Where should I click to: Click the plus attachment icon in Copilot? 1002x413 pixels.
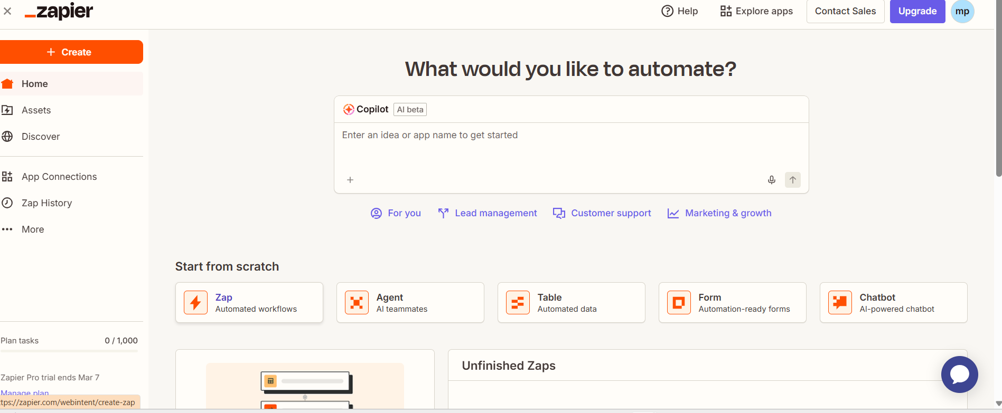(350, 180)
